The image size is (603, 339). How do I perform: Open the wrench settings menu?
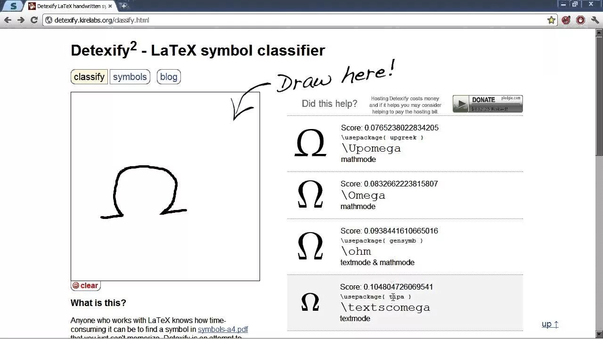click(x=595, y=20)
